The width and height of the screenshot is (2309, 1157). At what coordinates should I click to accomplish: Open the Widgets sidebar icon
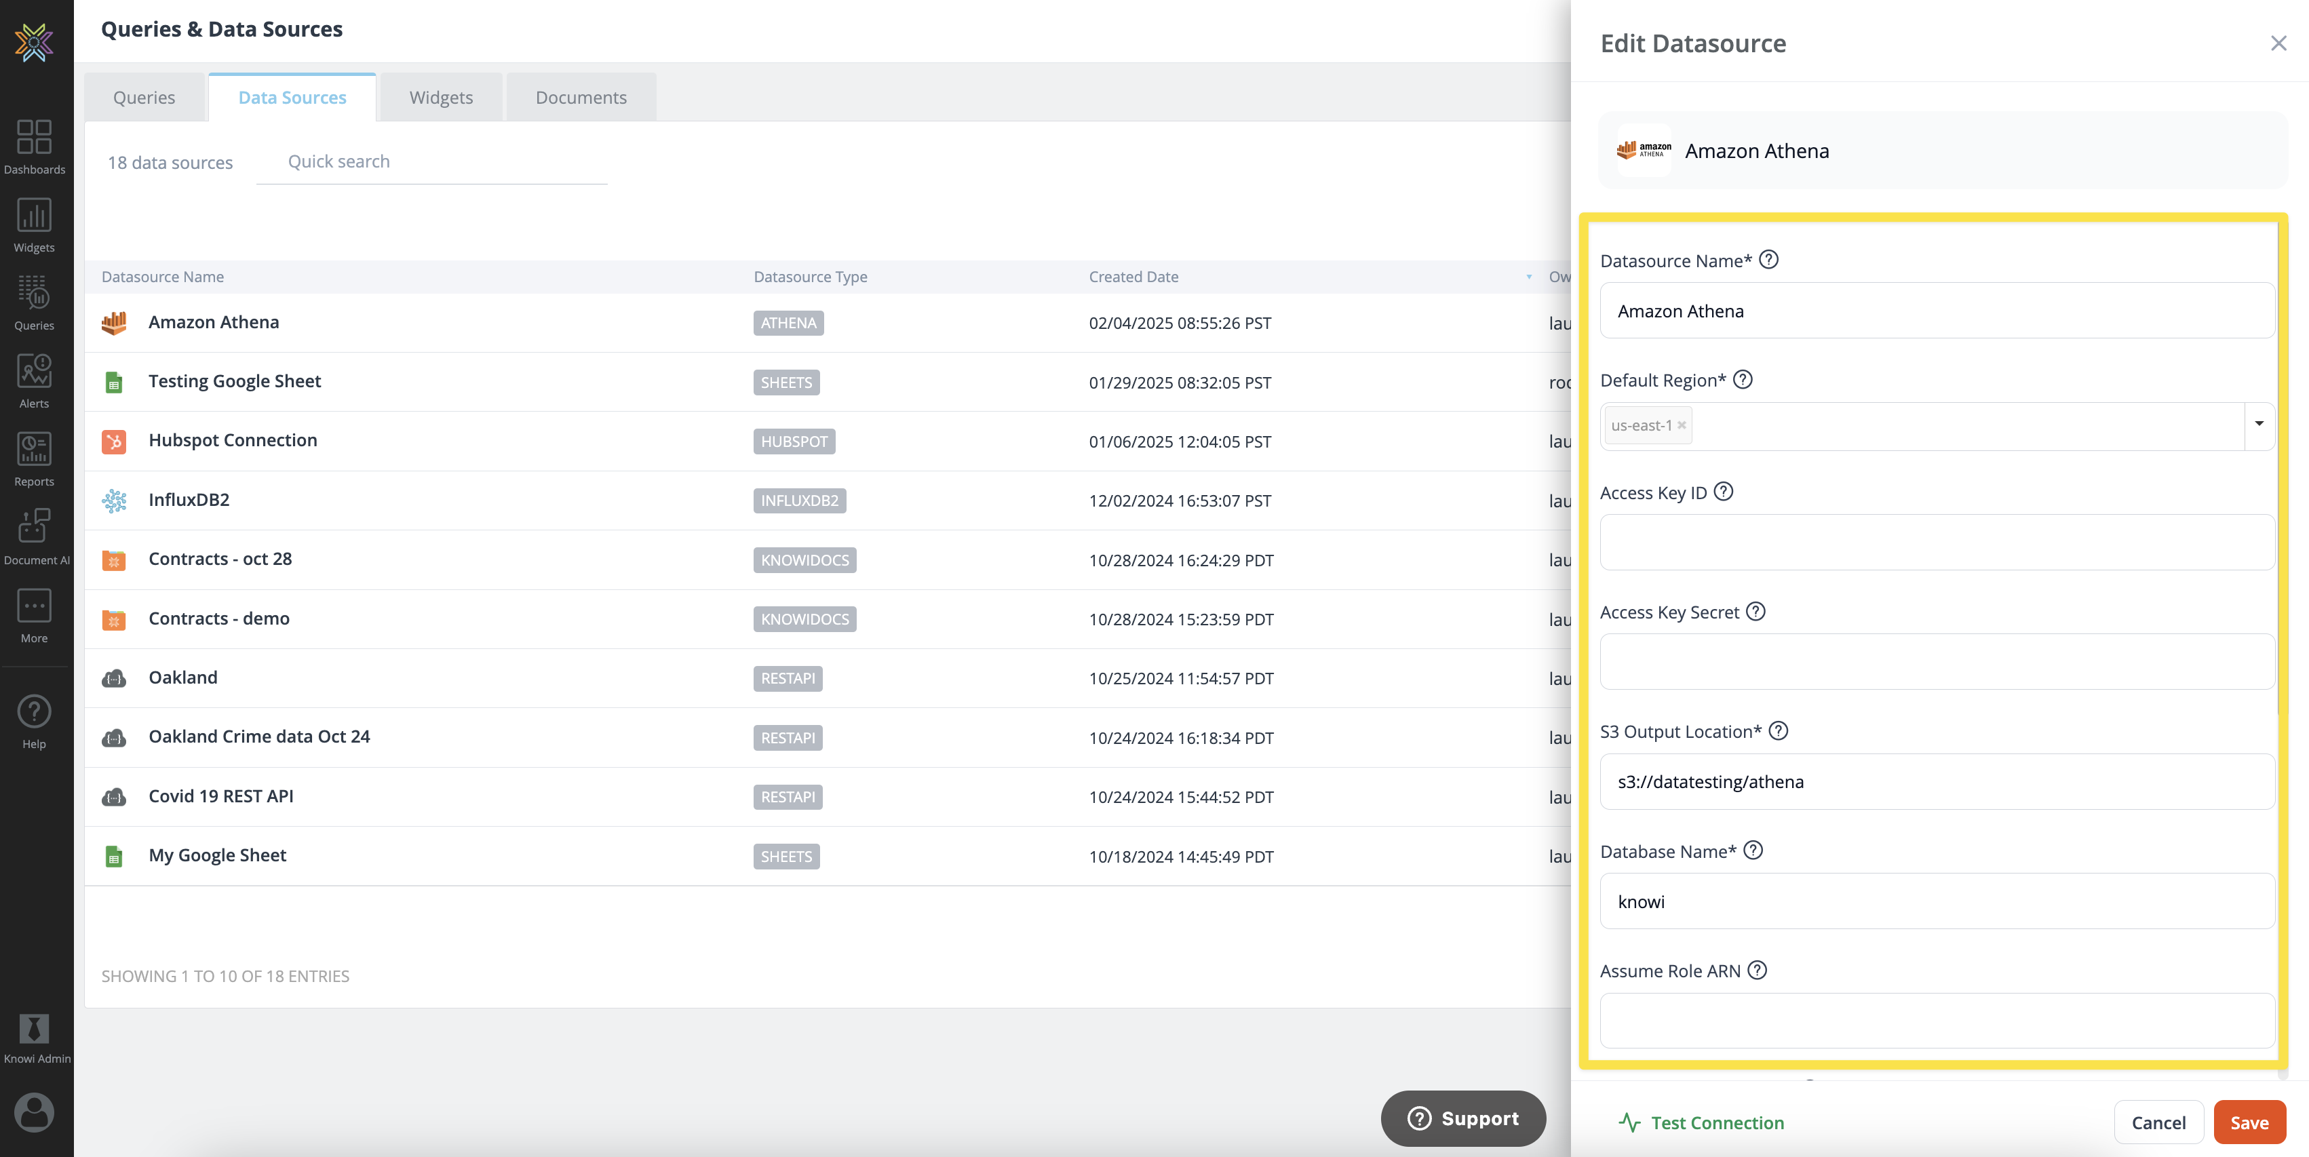(34, 224)
